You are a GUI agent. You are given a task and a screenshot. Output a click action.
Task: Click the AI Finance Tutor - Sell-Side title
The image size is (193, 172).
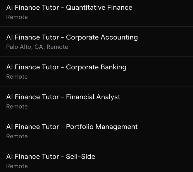tap(51, 157)
